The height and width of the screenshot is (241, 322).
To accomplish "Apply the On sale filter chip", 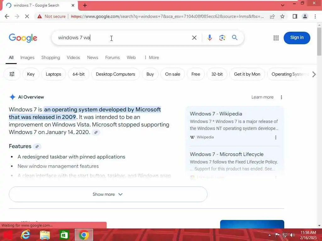I will [x=173, y=74].
